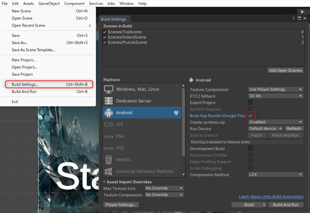Click the WebGL HTML5 shield icon
Viewport: 310px width, 213px height.
(108, 160)
